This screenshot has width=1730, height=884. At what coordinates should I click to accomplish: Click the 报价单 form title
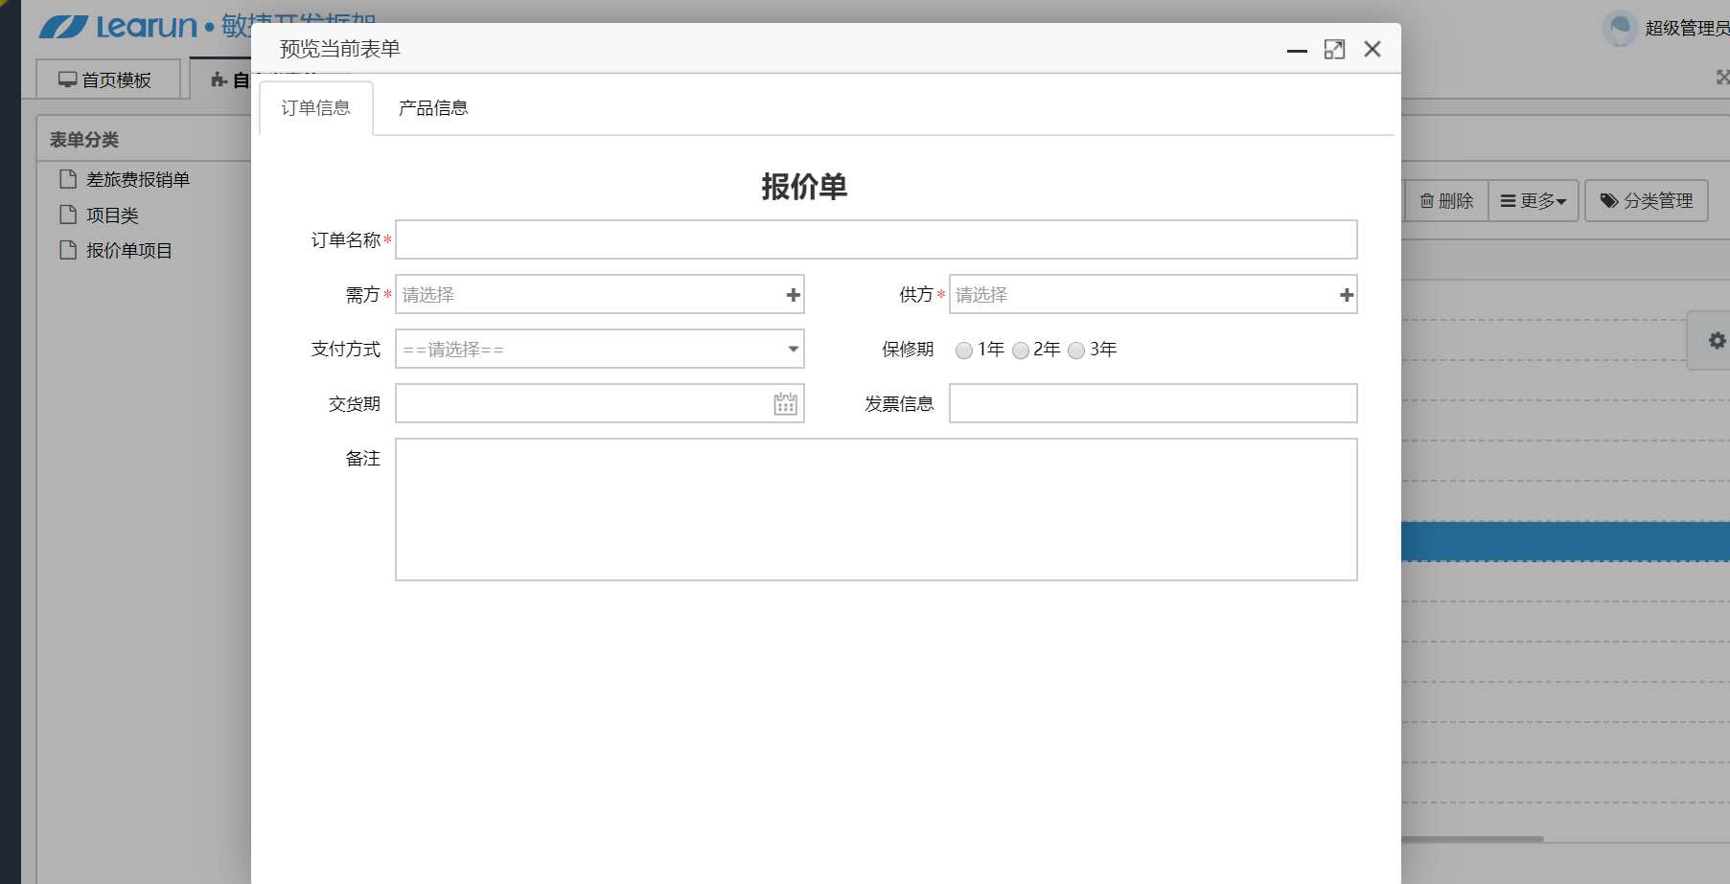(804, 187)
